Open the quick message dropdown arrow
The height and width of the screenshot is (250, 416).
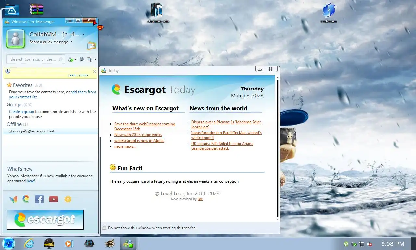click(72, 42)
